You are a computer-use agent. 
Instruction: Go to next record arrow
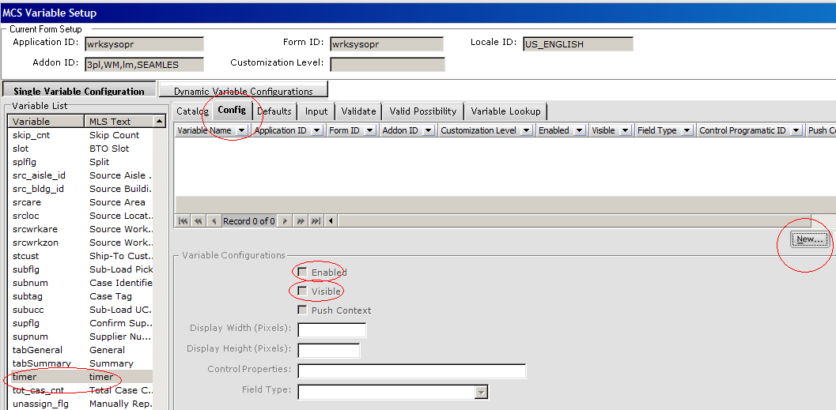pos(286,221)
